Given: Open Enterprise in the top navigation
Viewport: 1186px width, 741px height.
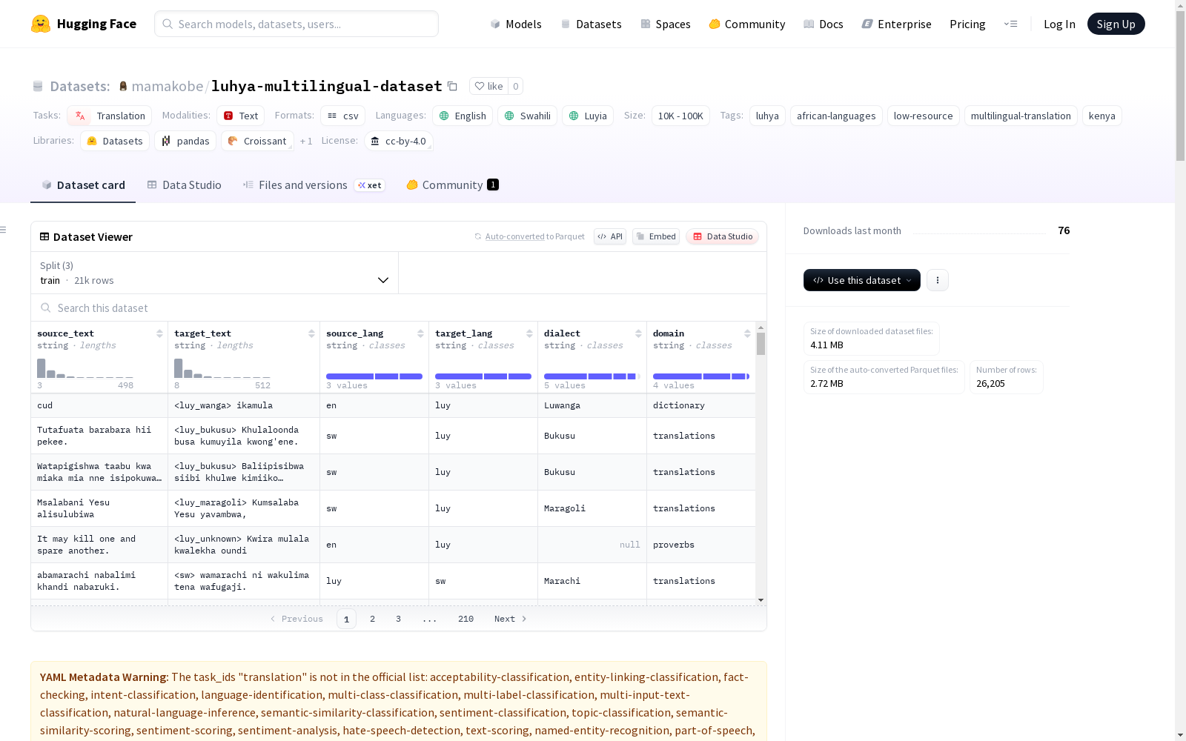Looking at the screenshot, I should [x=897, y=24].
